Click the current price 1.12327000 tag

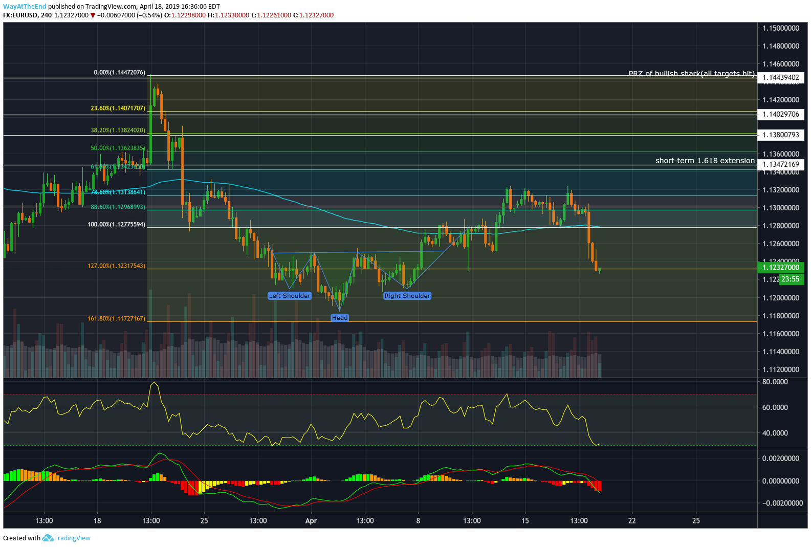pyautogui.click(x=781, y=268)
